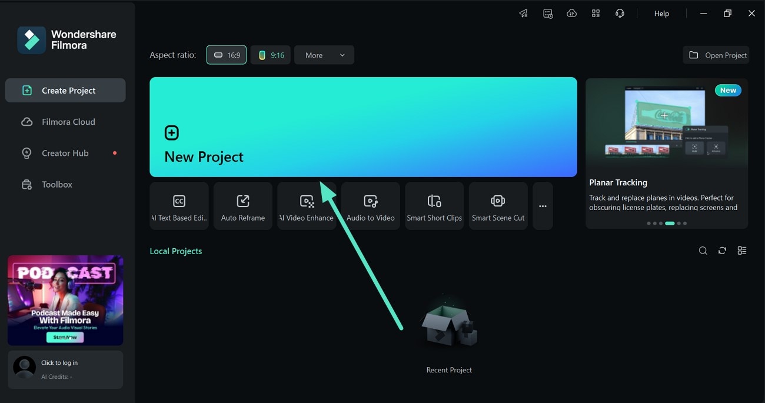Show more tools with ellipsis button
Screen dimensions: 765x403
[x=543, y=206]
